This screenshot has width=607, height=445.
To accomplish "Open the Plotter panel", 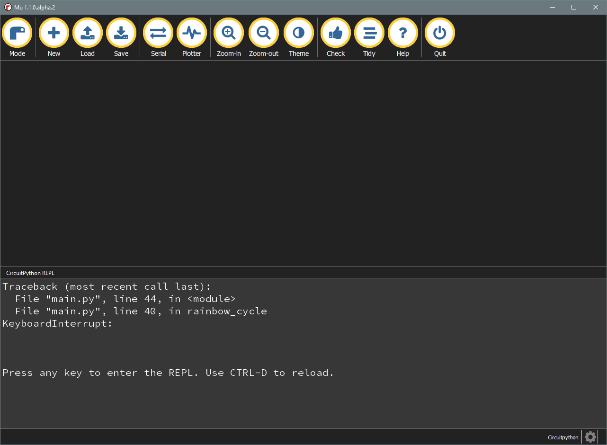I will [192, 37].
